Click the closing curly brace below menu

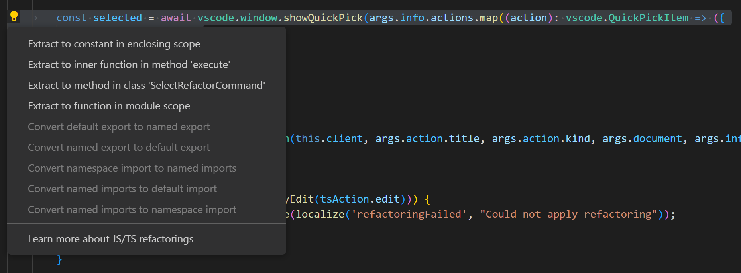tap(59, 260)
